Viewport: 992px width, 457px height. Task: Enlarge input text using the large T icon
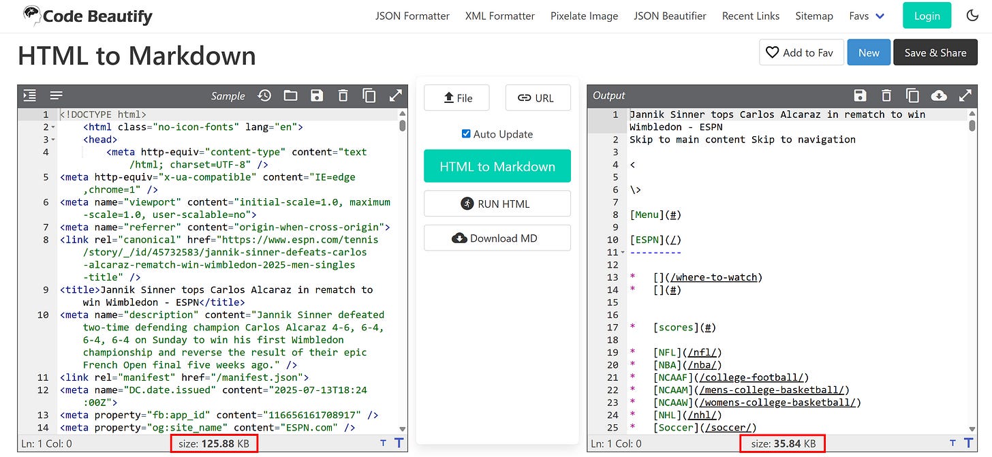click(398, 443)
